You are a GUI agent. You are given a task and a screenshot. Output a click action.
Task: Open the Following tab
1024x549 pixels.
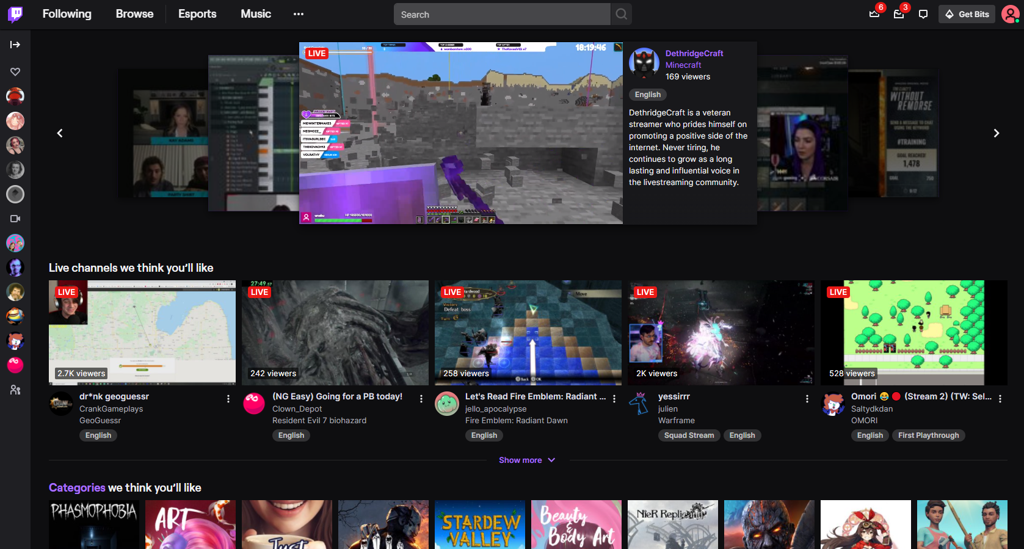pos(67,14)
